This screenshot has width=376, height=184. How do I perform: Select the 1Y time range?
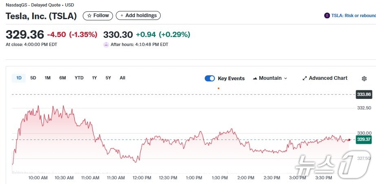tap(94, 78)
